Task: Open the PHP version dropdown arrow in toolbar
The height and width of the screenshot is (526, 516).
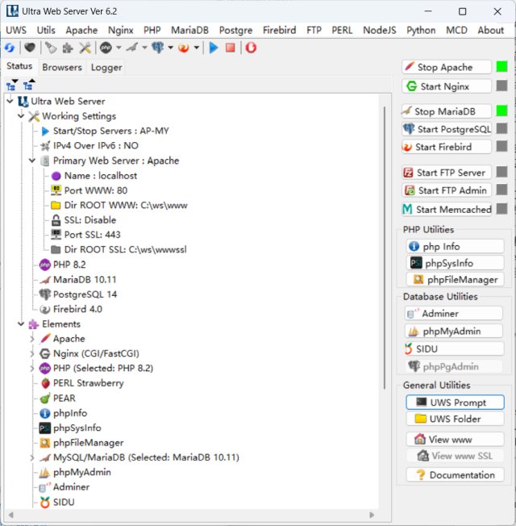Action: tap(119, 48)
